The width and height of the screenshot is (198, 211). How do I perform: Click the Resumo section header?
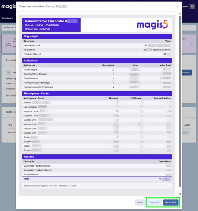(x=97, y=157)
